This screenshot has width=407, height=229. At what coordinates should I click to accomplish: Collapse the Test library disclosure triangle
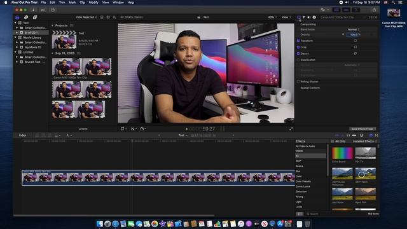tap(15, 23)
